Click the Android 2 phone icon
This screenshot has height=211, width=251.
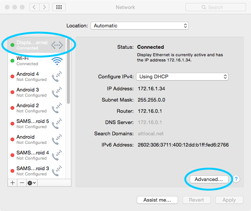coord(57,108)
